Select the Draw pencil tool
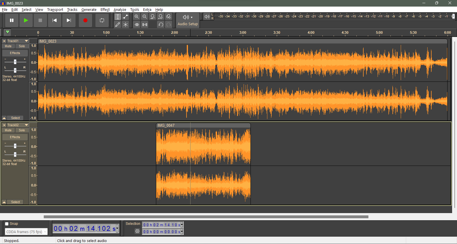 (x=118, y=25)
